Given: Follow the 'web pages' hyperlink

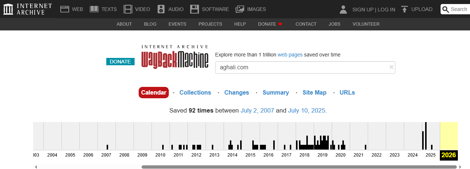Looking at the screenshot, I should point(290,55).
